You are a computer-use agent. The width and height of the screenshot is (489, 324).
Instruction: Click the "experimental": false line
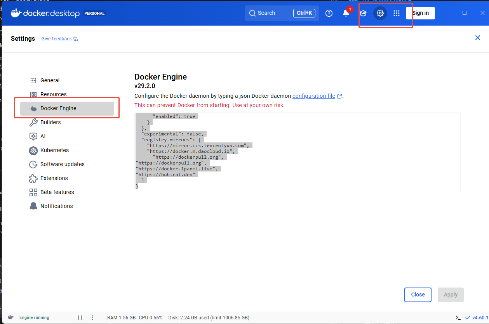click(x=172, y=134)
